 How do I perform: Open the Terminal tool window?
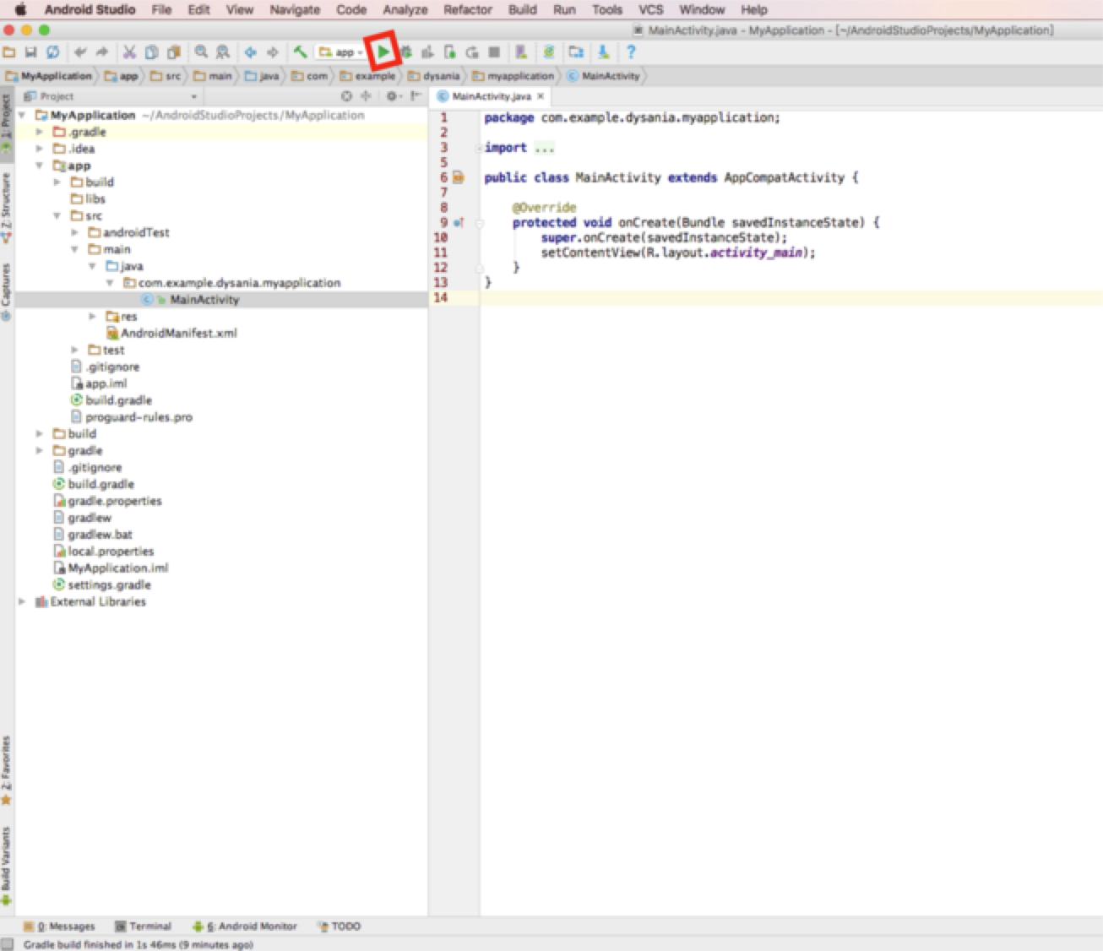pyautogui.click(x=143, y=927)
